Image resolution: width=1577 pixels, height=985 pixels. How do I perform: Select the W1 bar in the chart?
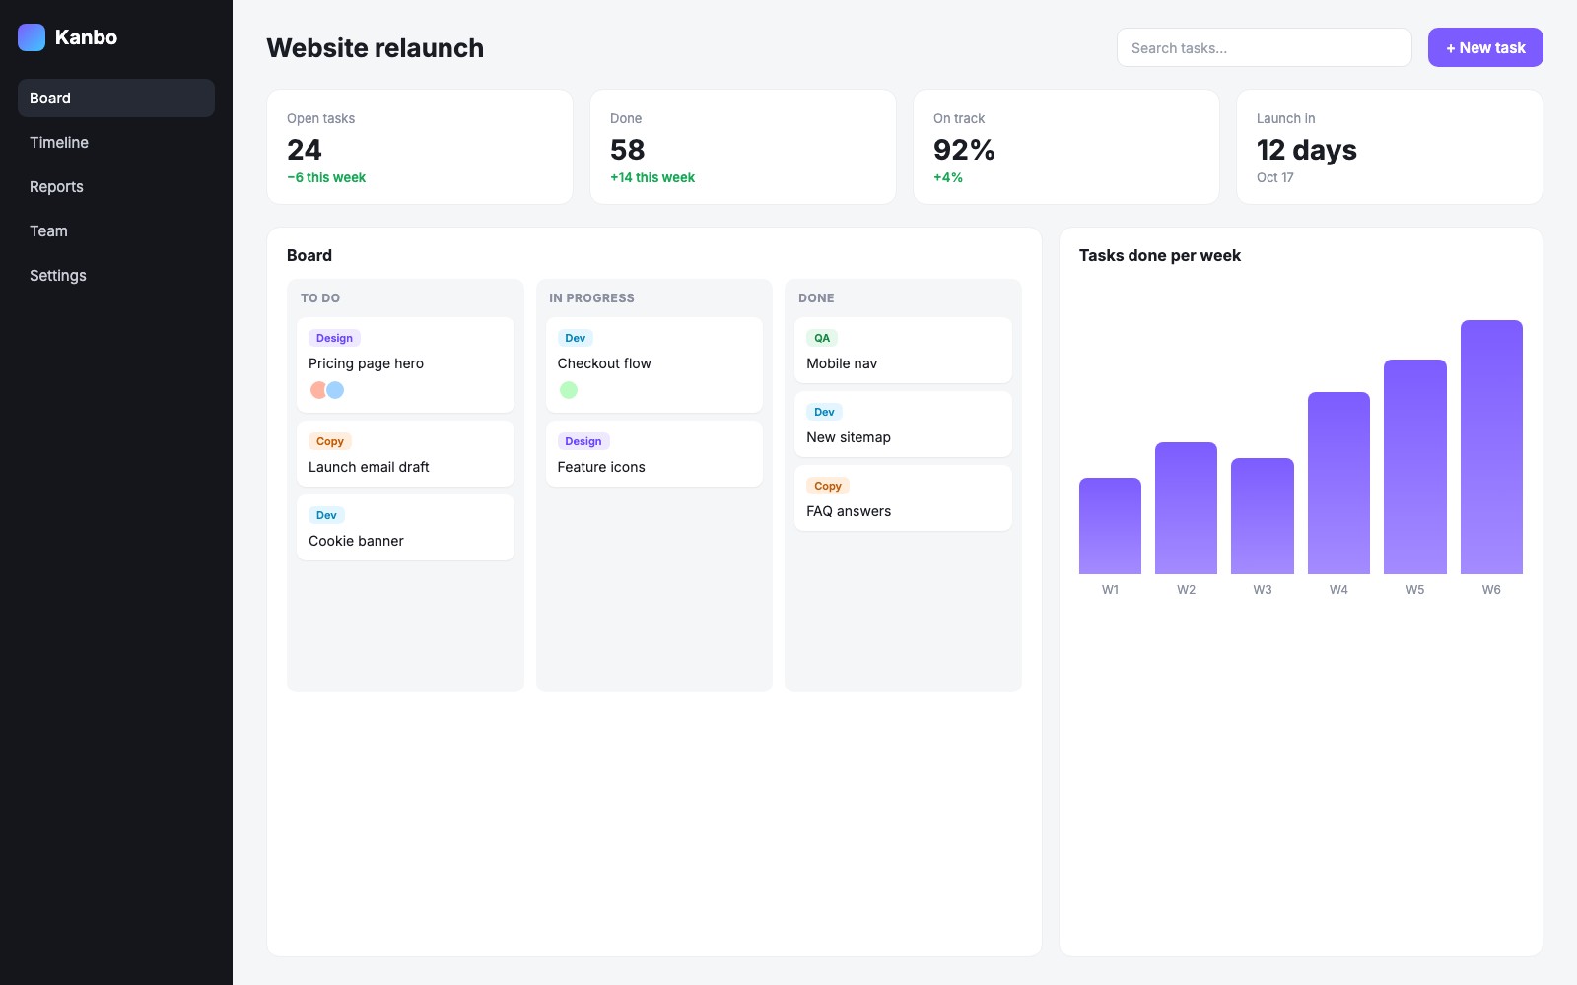[1110, 526]
